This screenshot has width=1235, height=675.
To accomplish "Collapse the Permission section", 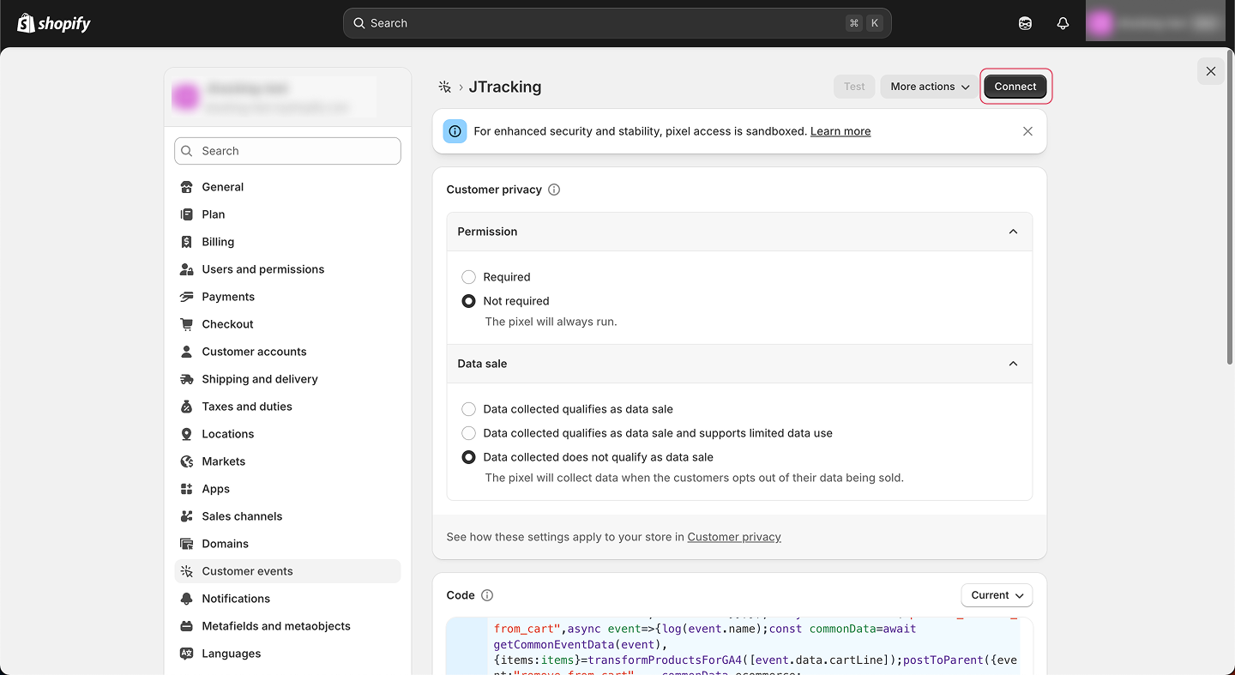I will [1013, 232].
